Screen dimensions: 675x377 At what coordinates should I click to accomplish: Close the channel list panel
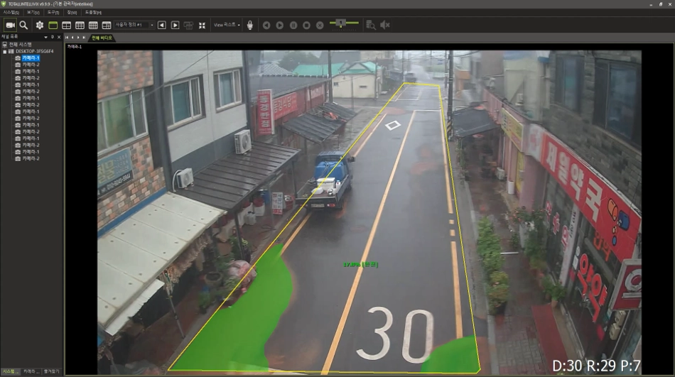pos(59,38)
